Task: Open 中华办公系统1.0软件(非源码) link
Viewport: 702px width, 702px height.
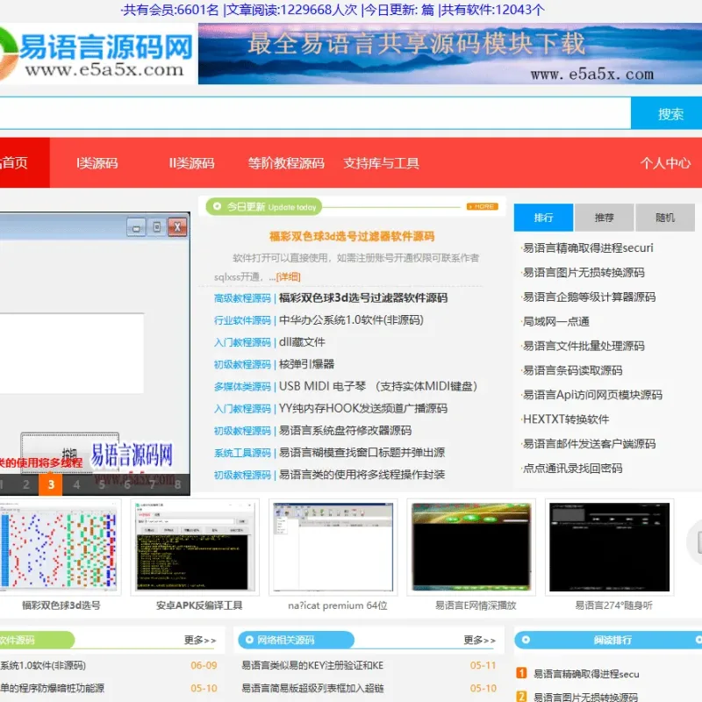Action: [351, 319]
